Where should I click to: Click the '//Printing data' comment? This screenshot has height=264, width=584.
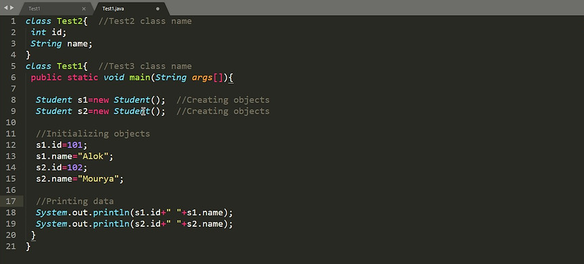pos(75,201)
